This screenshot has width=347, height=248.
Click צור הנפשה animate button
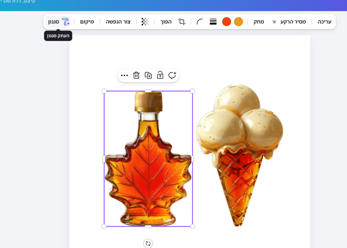pyautogui.click(x=118, y=22)
